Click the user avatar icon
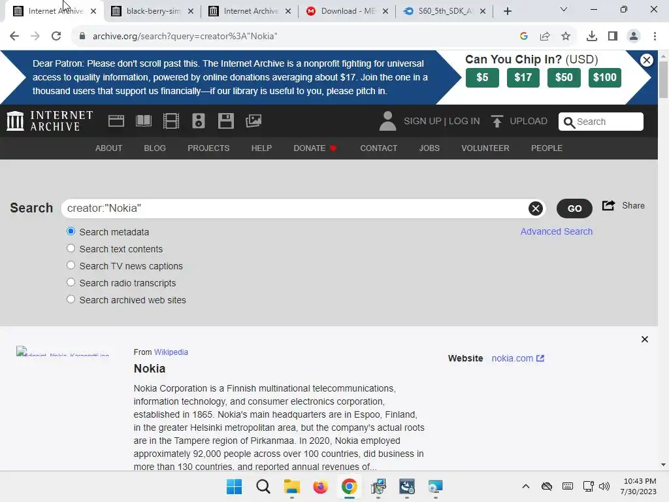Screen dimensions: 669x502 [x=387, y=121]
